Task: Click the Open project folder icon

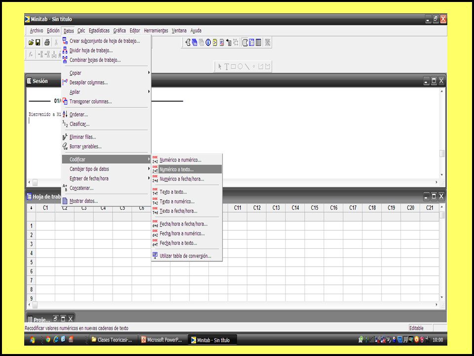Action: click(x=31, y=43)
